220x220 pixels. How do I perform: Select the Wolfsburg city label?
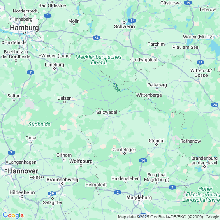click(81, 161)
